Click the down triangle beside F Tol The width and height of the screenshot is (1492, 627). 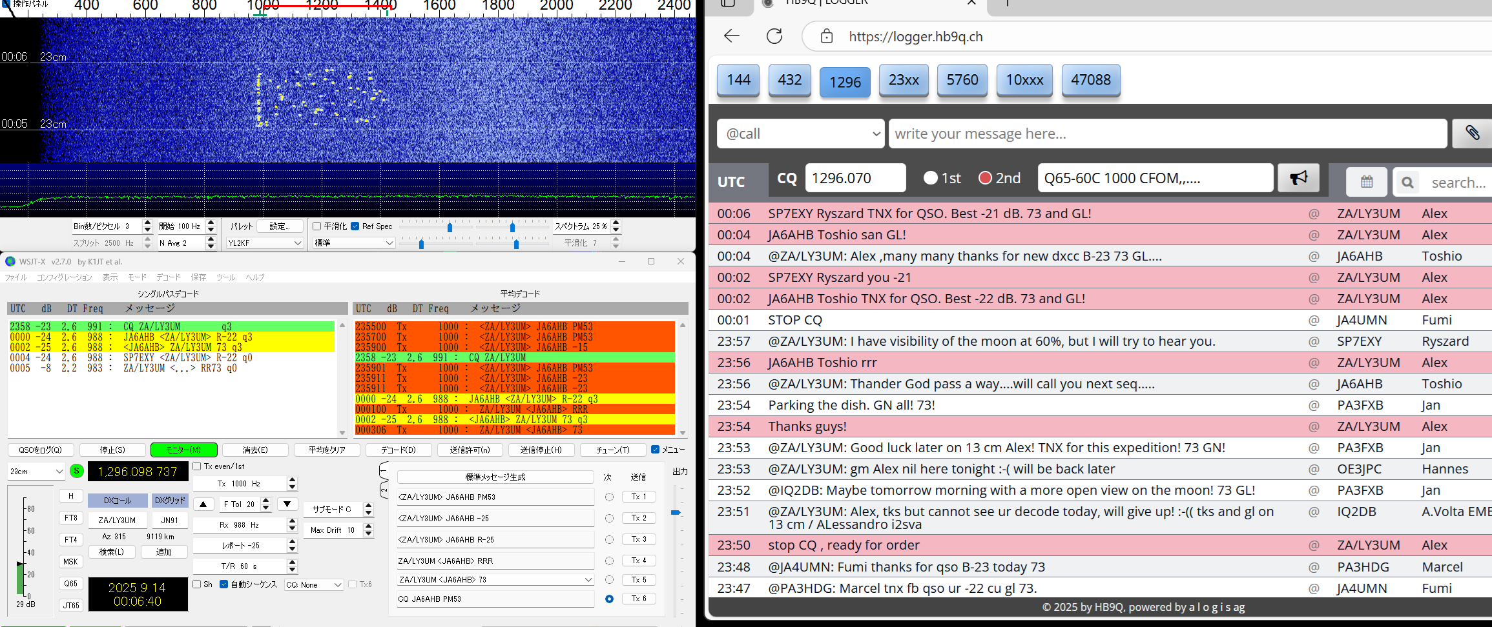coord(287,504)
